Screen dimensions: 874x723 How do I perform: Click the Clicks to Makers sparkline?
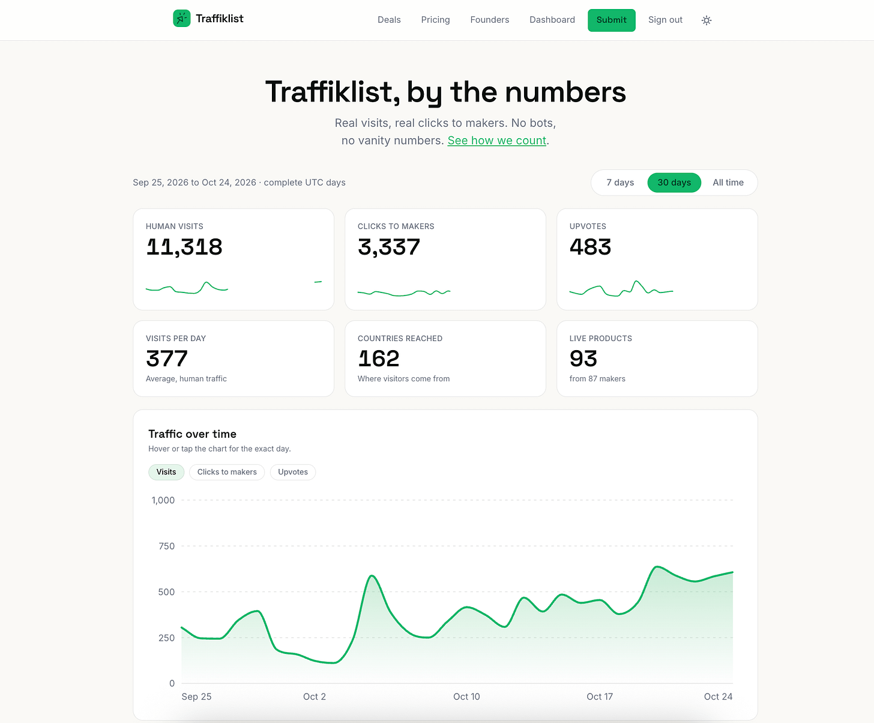tap(404, 292)
